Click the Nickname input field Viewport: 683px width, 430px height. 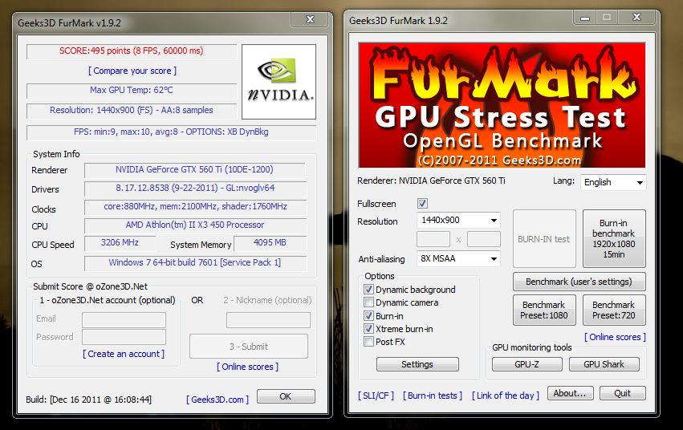[x=268, y=320]
